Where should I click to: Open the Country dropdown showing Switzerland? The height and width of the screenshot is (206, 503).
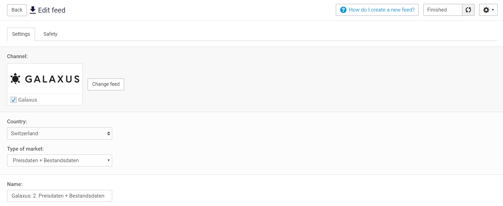[x=60, y=133]
